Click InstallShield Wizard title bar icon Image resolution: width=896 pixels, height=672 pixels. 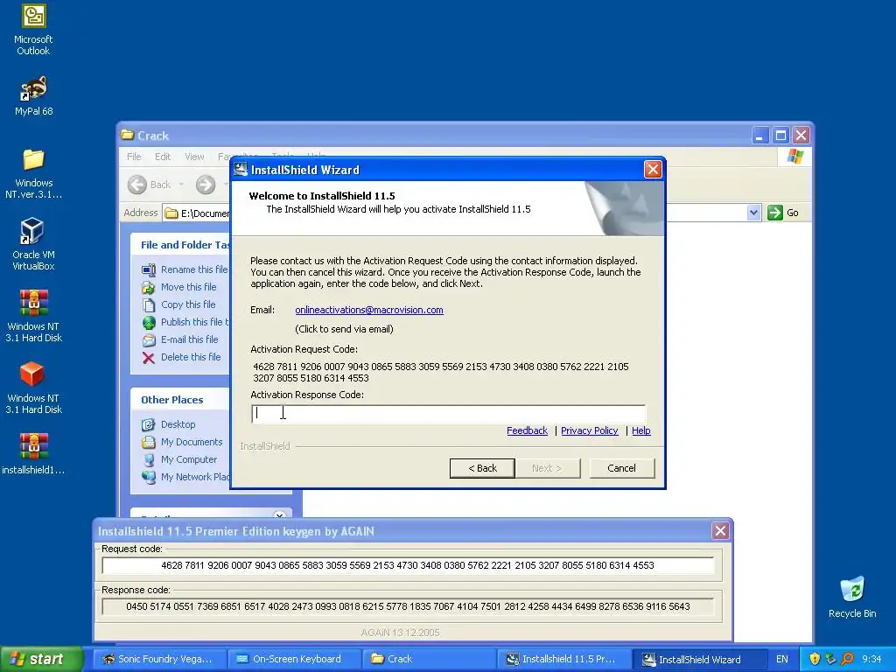tap(241, 169)
